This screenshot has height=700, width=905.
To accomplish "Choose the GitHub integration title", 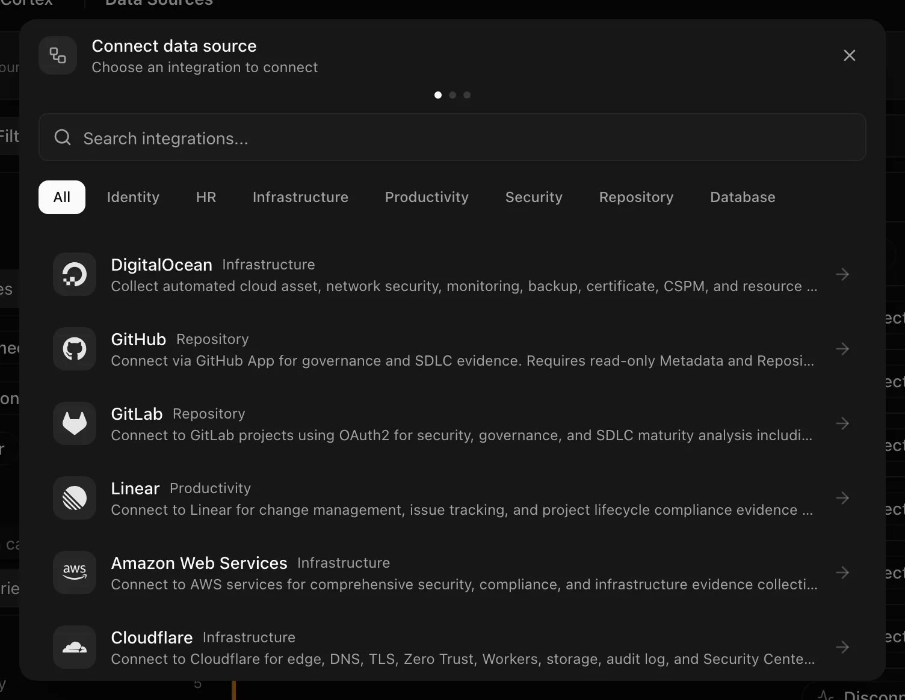I will 138,339.
